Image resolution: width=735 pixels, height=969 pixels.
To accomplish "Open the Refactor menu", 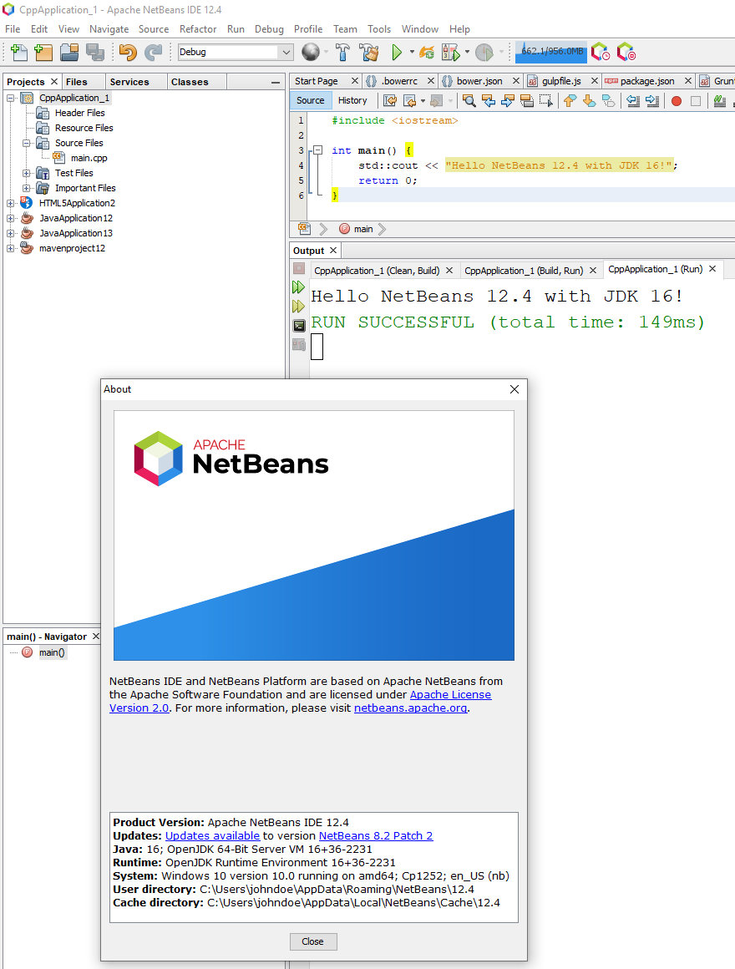I will tap(198, 29).
